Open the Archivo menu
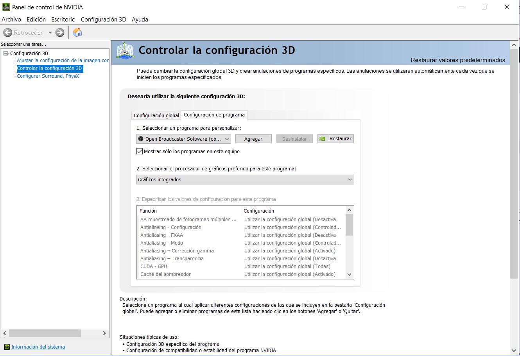520x356 pixels. tap(11, 20)
